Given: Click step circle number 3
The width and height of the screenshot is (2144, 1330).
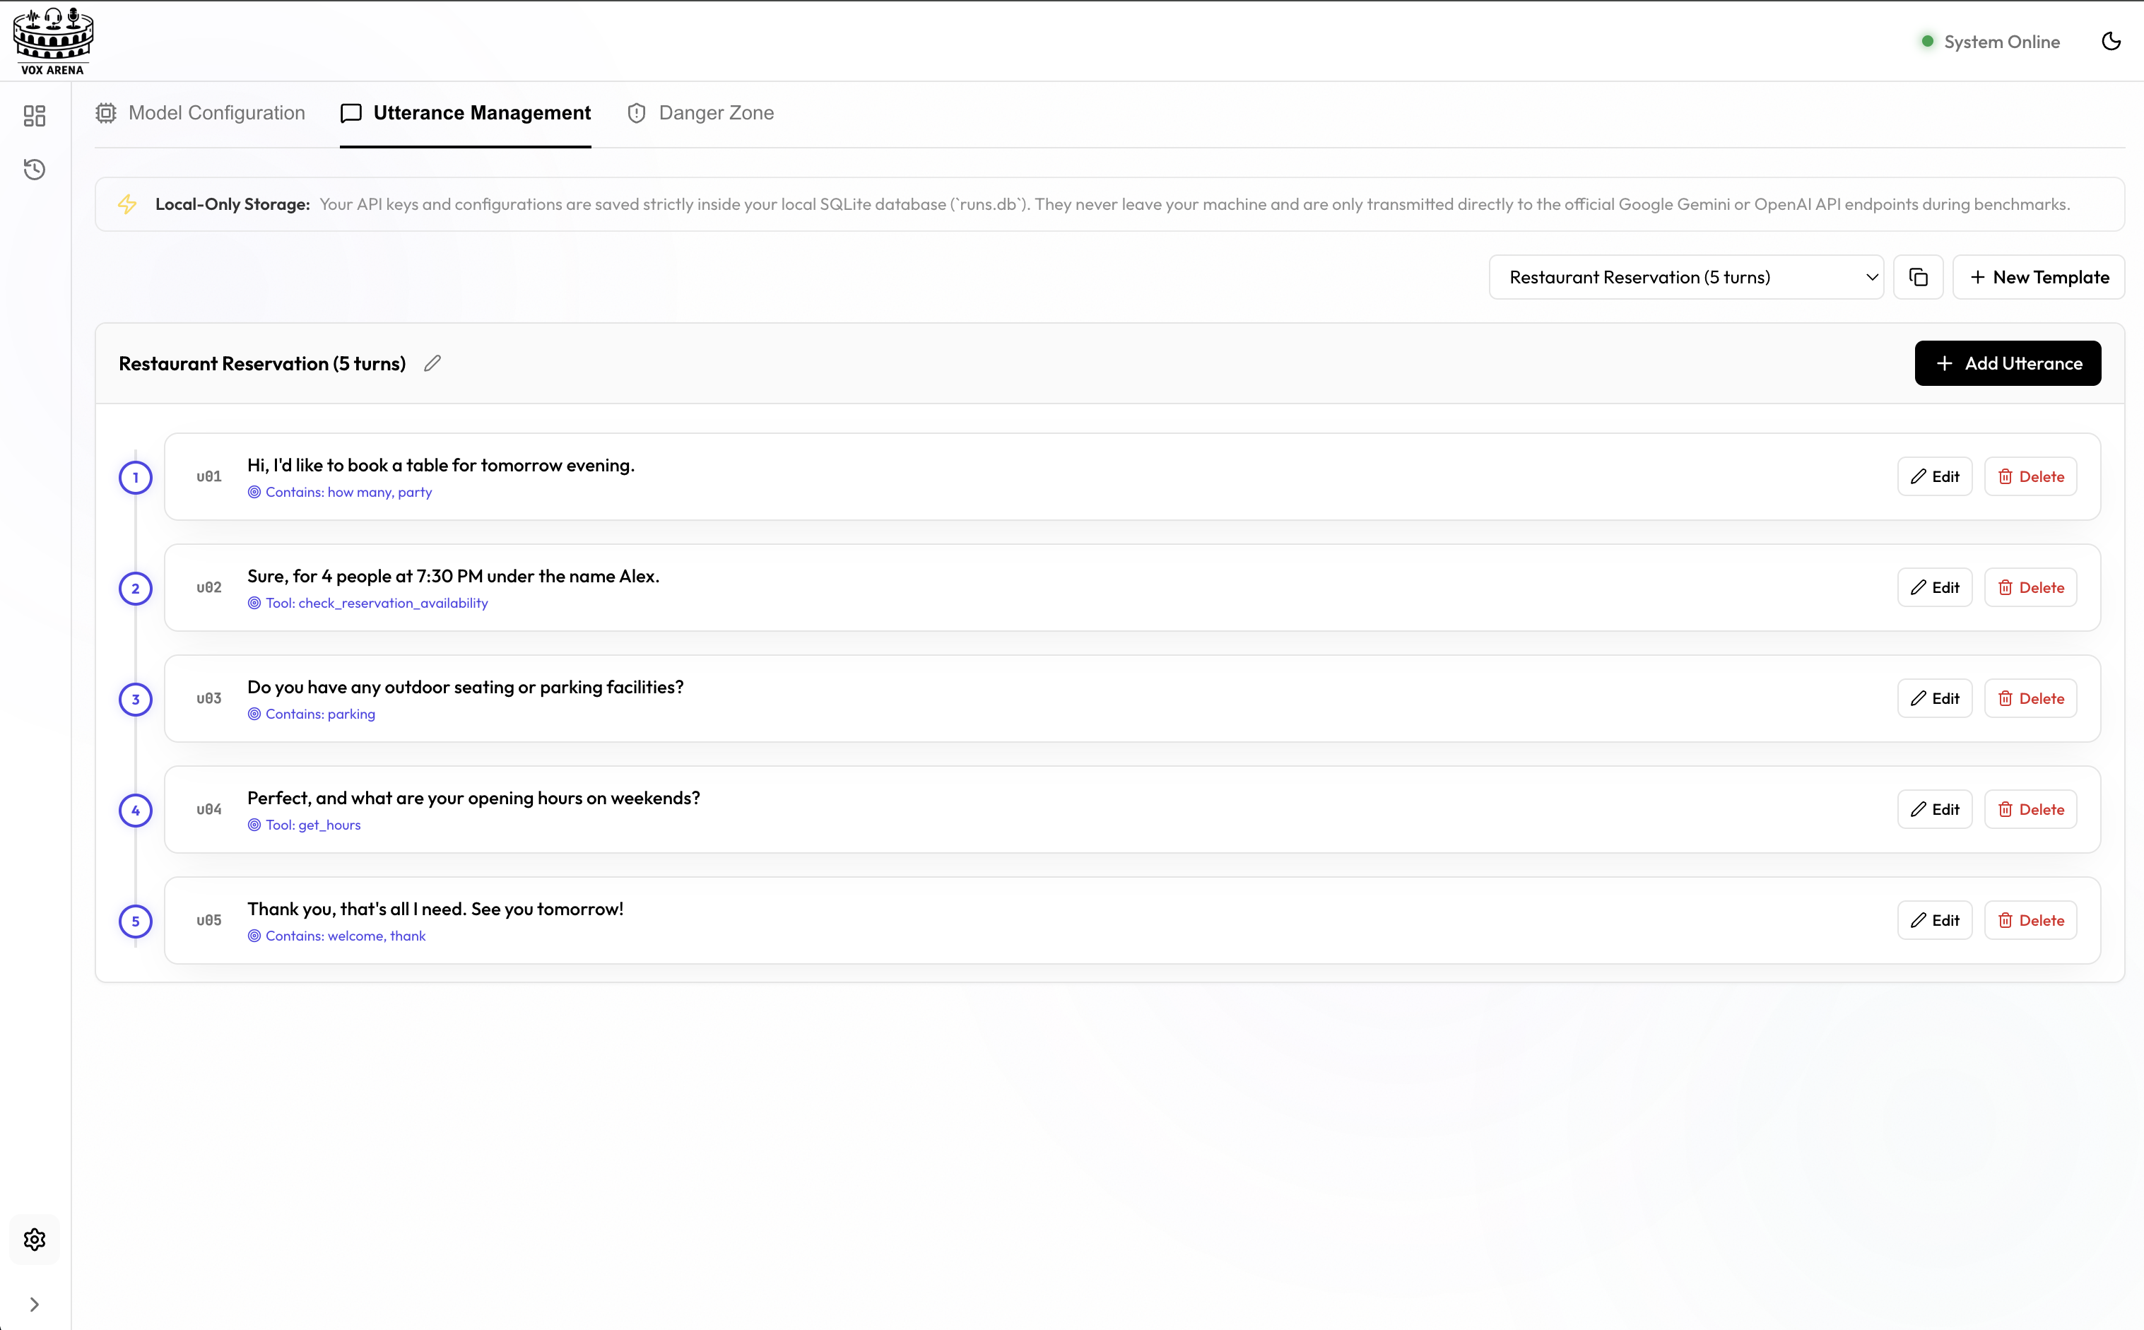Looking at the screenshot, I should (136, 700).
